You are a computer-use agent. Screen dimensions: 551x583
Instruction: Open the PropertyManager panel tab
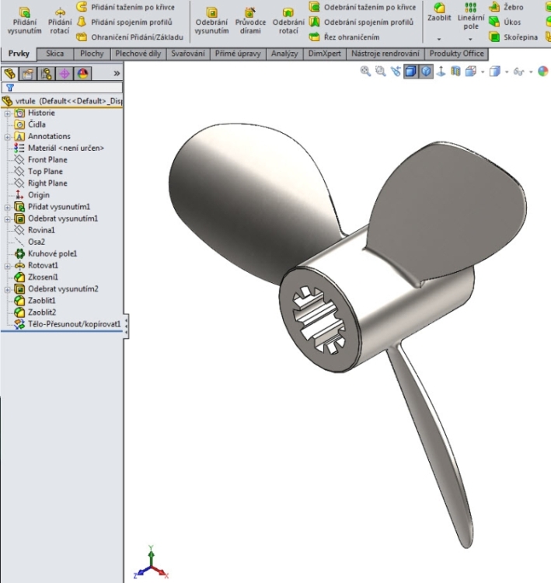[x=28, y=74]
